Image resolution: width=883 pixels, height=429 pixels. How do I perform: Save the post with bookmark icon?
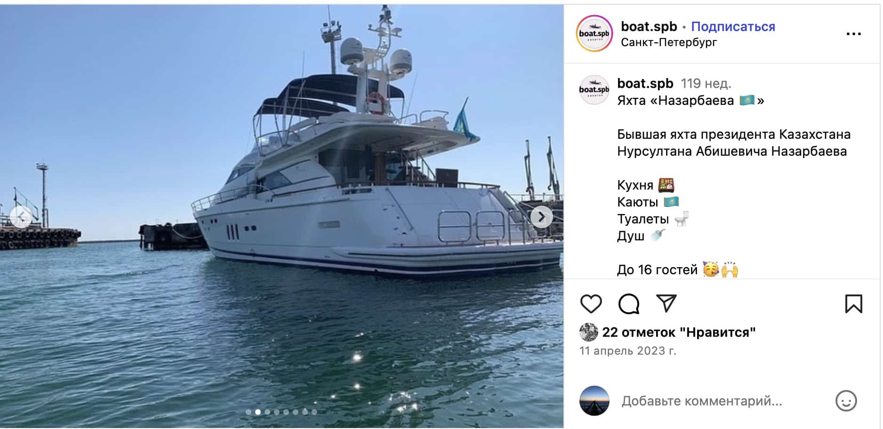click(x=853, y=304)
